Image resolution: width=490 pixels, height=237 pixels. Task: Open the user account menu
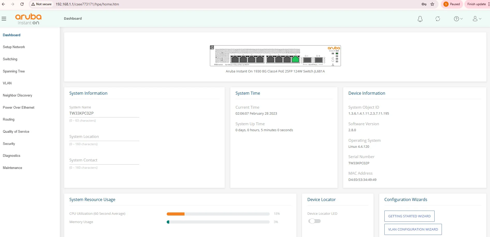click(x=477, y=19)
